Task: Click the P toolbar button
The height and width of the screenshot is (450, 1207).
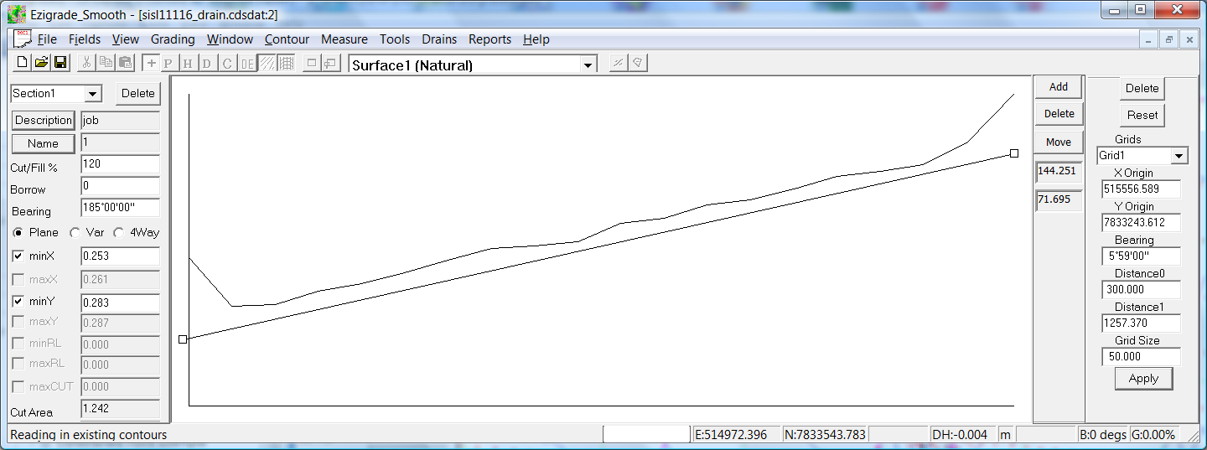Action: (x=168, y=64)
